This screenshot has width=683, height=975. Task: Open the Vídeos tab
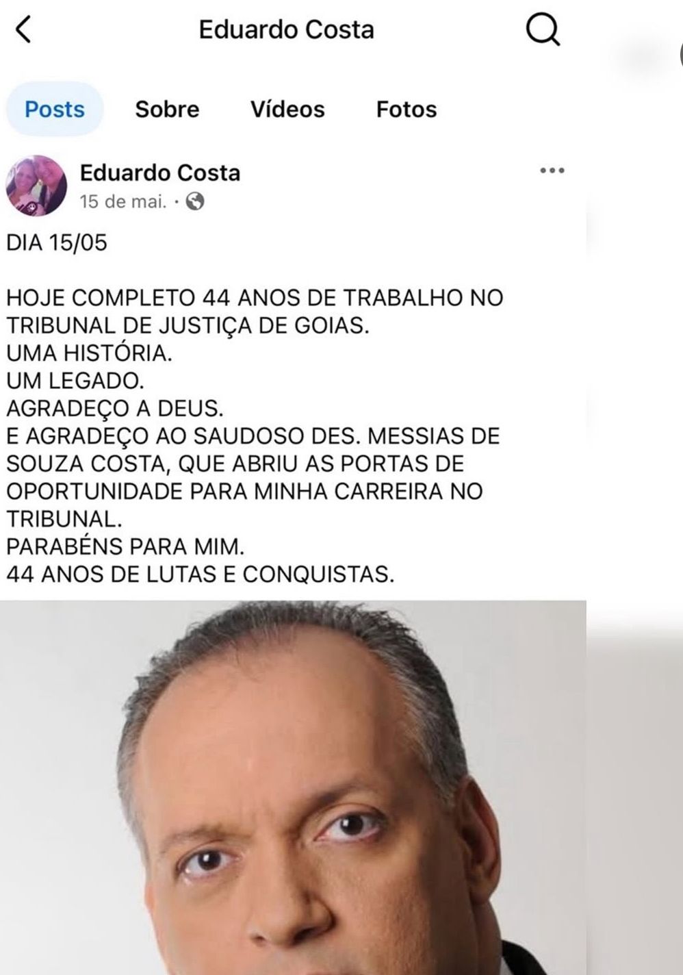[x=287, y=109]
